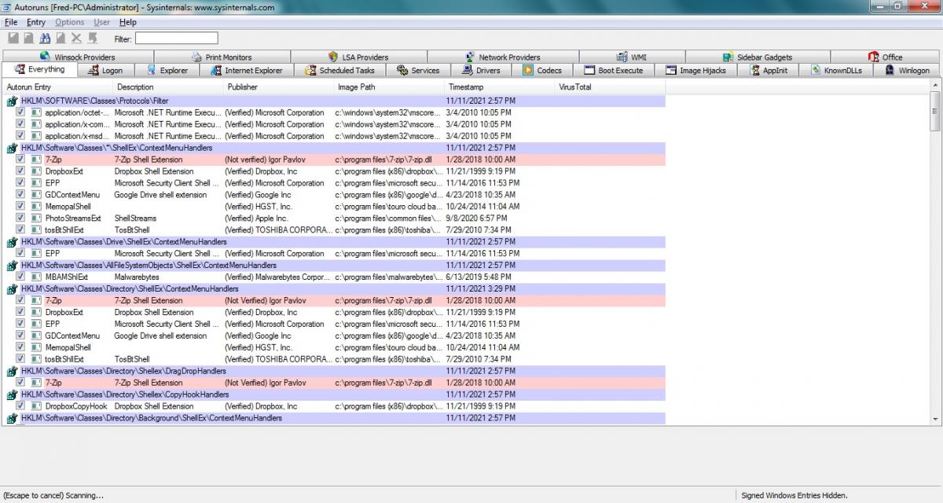Uncheck the application/x-com entry checkbox
Screen dimensions: 943x503
click(x=21, y=124)
